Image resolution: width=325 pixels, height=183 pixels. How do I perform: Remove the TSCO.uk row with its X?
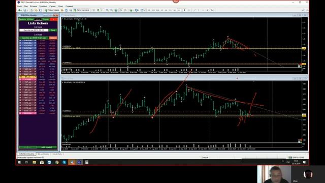(35, 72)
